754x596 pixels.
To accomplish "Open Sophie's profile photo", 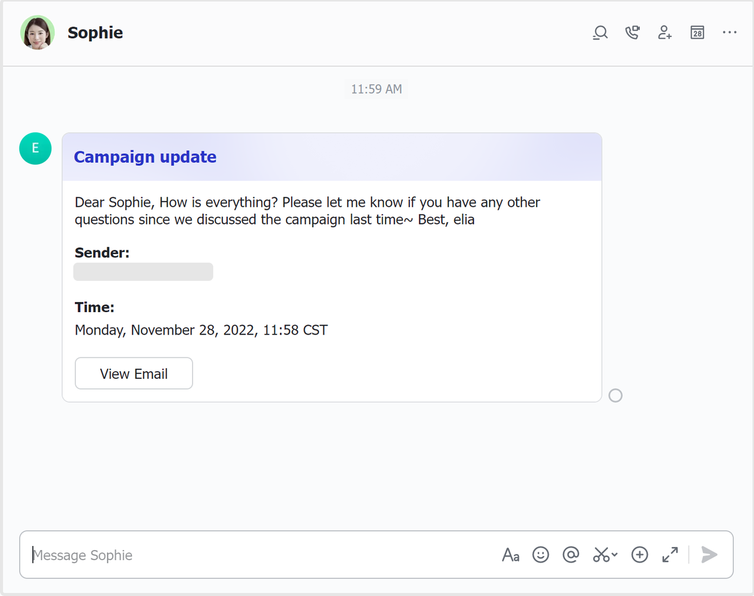I will pyautogui.click(x=38, y=33).
